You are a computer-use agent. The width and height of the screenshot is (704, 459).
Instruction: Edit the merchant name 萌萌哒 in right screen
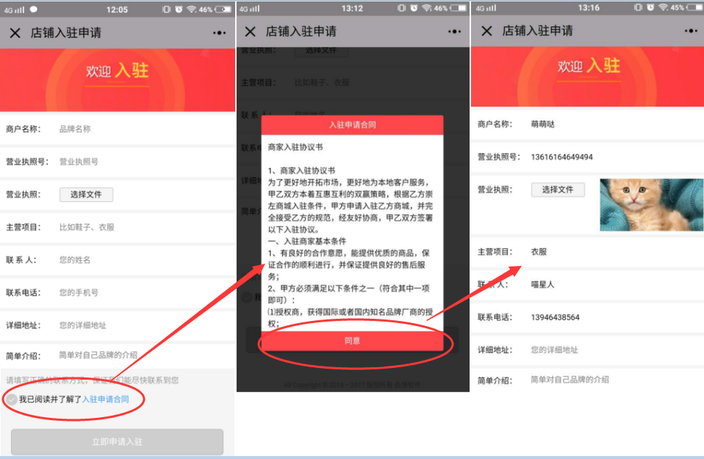coord(543,124)
